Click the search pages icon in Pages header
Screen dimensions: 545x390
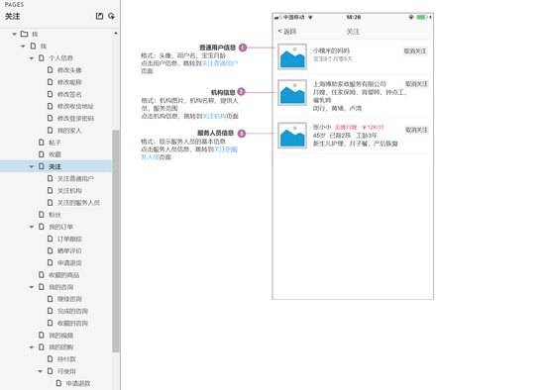pyautogui.click(x=111, y=16)
